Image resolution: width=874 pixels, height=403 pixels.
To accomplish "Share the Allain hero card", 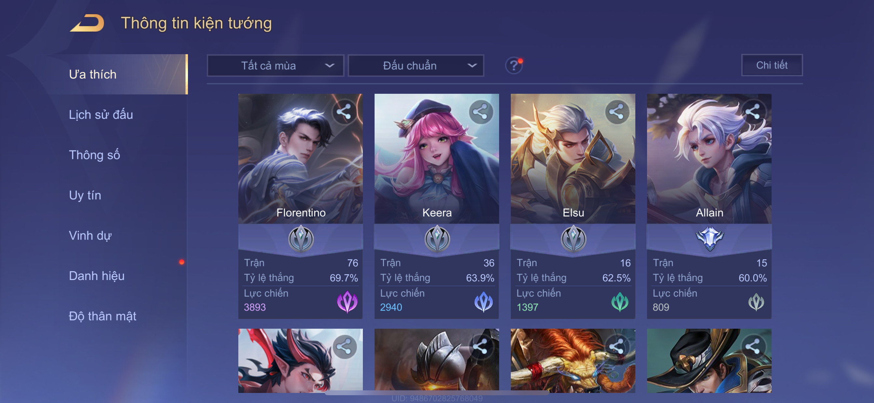I will coord(753,112).
